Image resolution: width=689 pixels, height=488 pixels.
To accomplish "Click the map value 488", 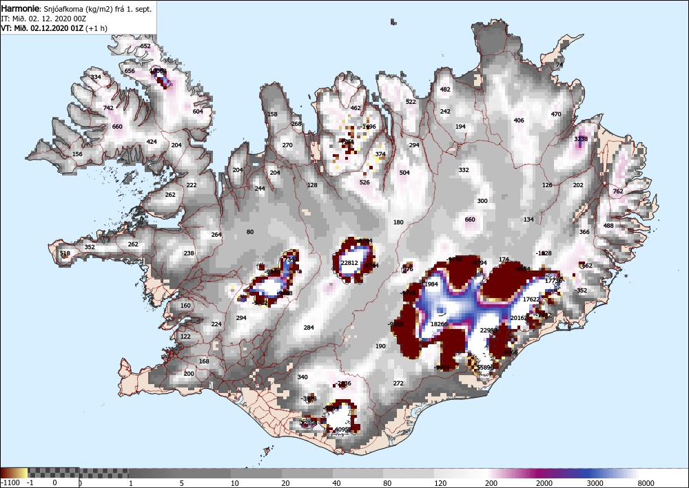I will [608, 226].
